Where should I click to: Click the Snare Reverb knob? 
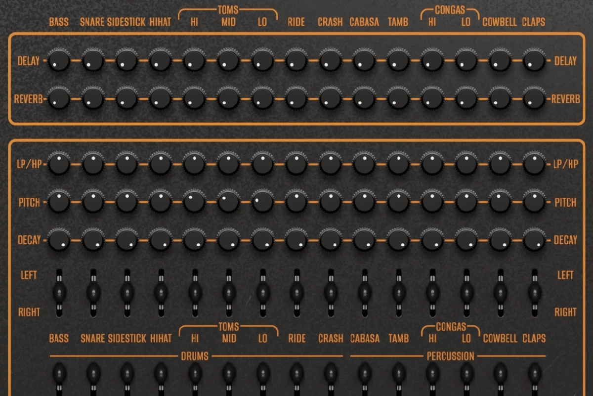(93, 99)
